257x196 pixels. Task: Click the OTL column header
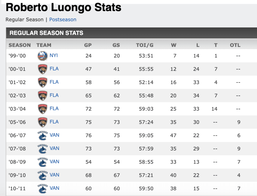[235, 45]
